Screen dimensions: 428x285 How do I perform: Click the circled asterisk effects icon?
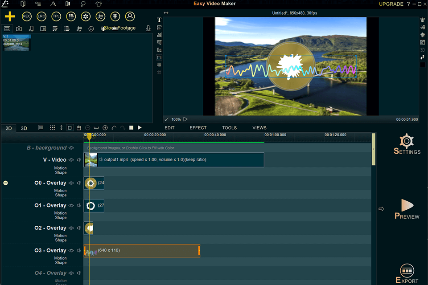pyautogui.click(x=86, y=16)
